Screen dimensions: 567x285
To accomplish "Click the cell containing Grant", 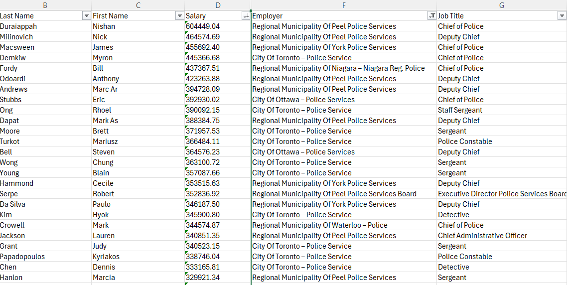I will pos(45,246).
